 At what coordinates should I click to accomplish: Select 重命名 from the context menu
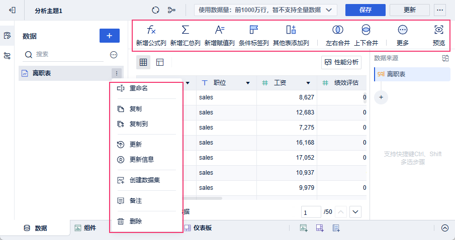[x=139, y=88]
